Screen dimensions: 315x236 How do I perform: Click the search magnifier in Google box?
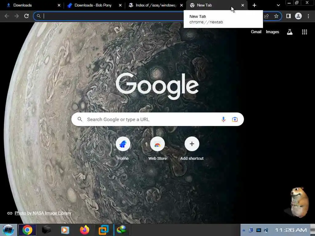coord(80,120)
